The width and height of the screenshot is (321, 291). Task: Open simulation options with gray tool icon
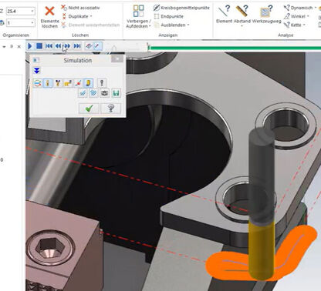point(102,83)
